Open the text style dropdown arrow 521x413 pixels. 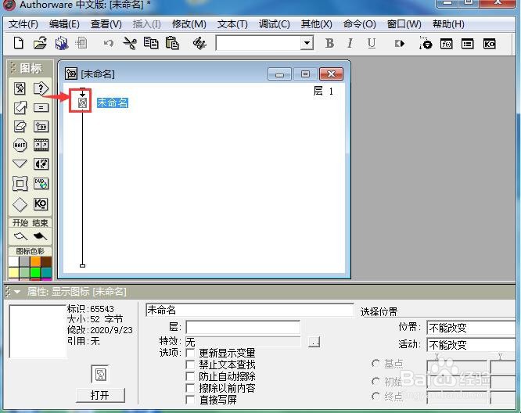click(x=307, y=43)
